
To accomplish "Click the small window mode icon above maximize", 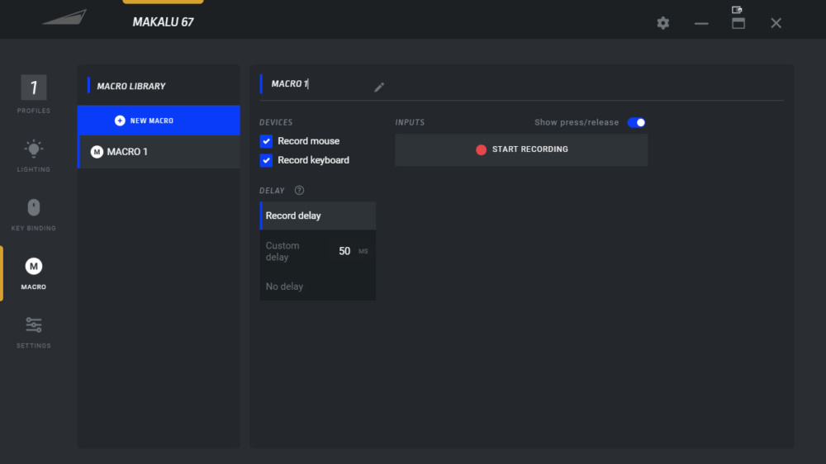I will tap(737, 10).
